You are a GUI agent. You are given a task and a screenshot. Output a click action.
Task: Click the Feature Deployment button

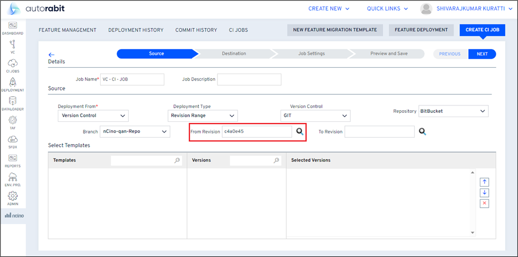pos(421,30)
